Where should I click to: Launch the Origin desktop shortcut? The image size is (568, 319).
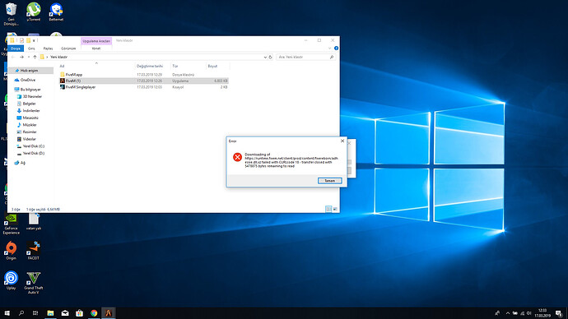click(11, 251)
